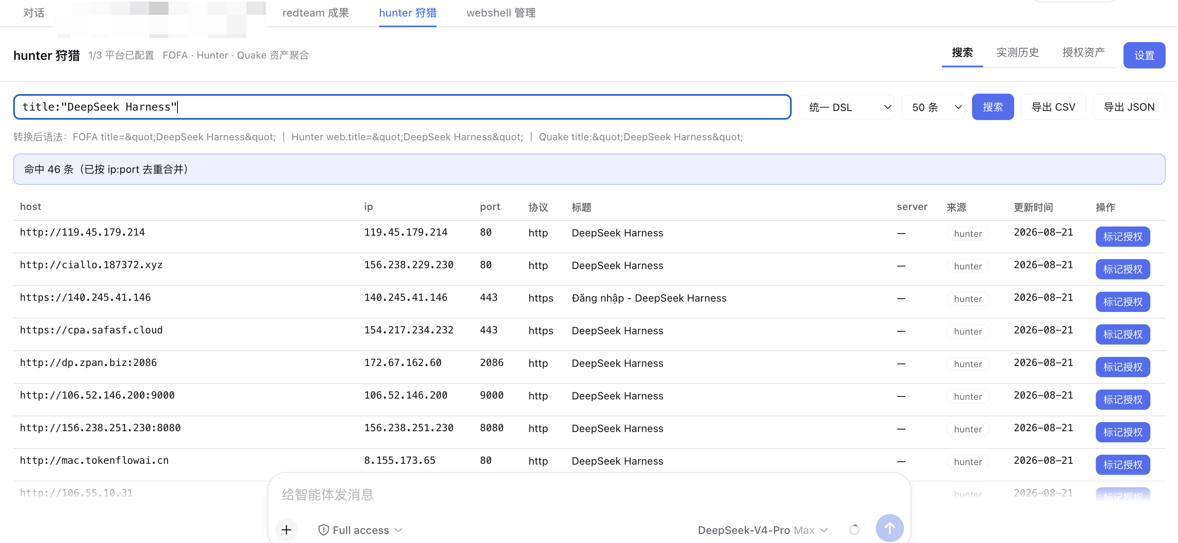Click the title Đăng nhập - DeepSeek Harness
Screen dimensions: 1178x543
pyautogui.click(x=649, y=298)
